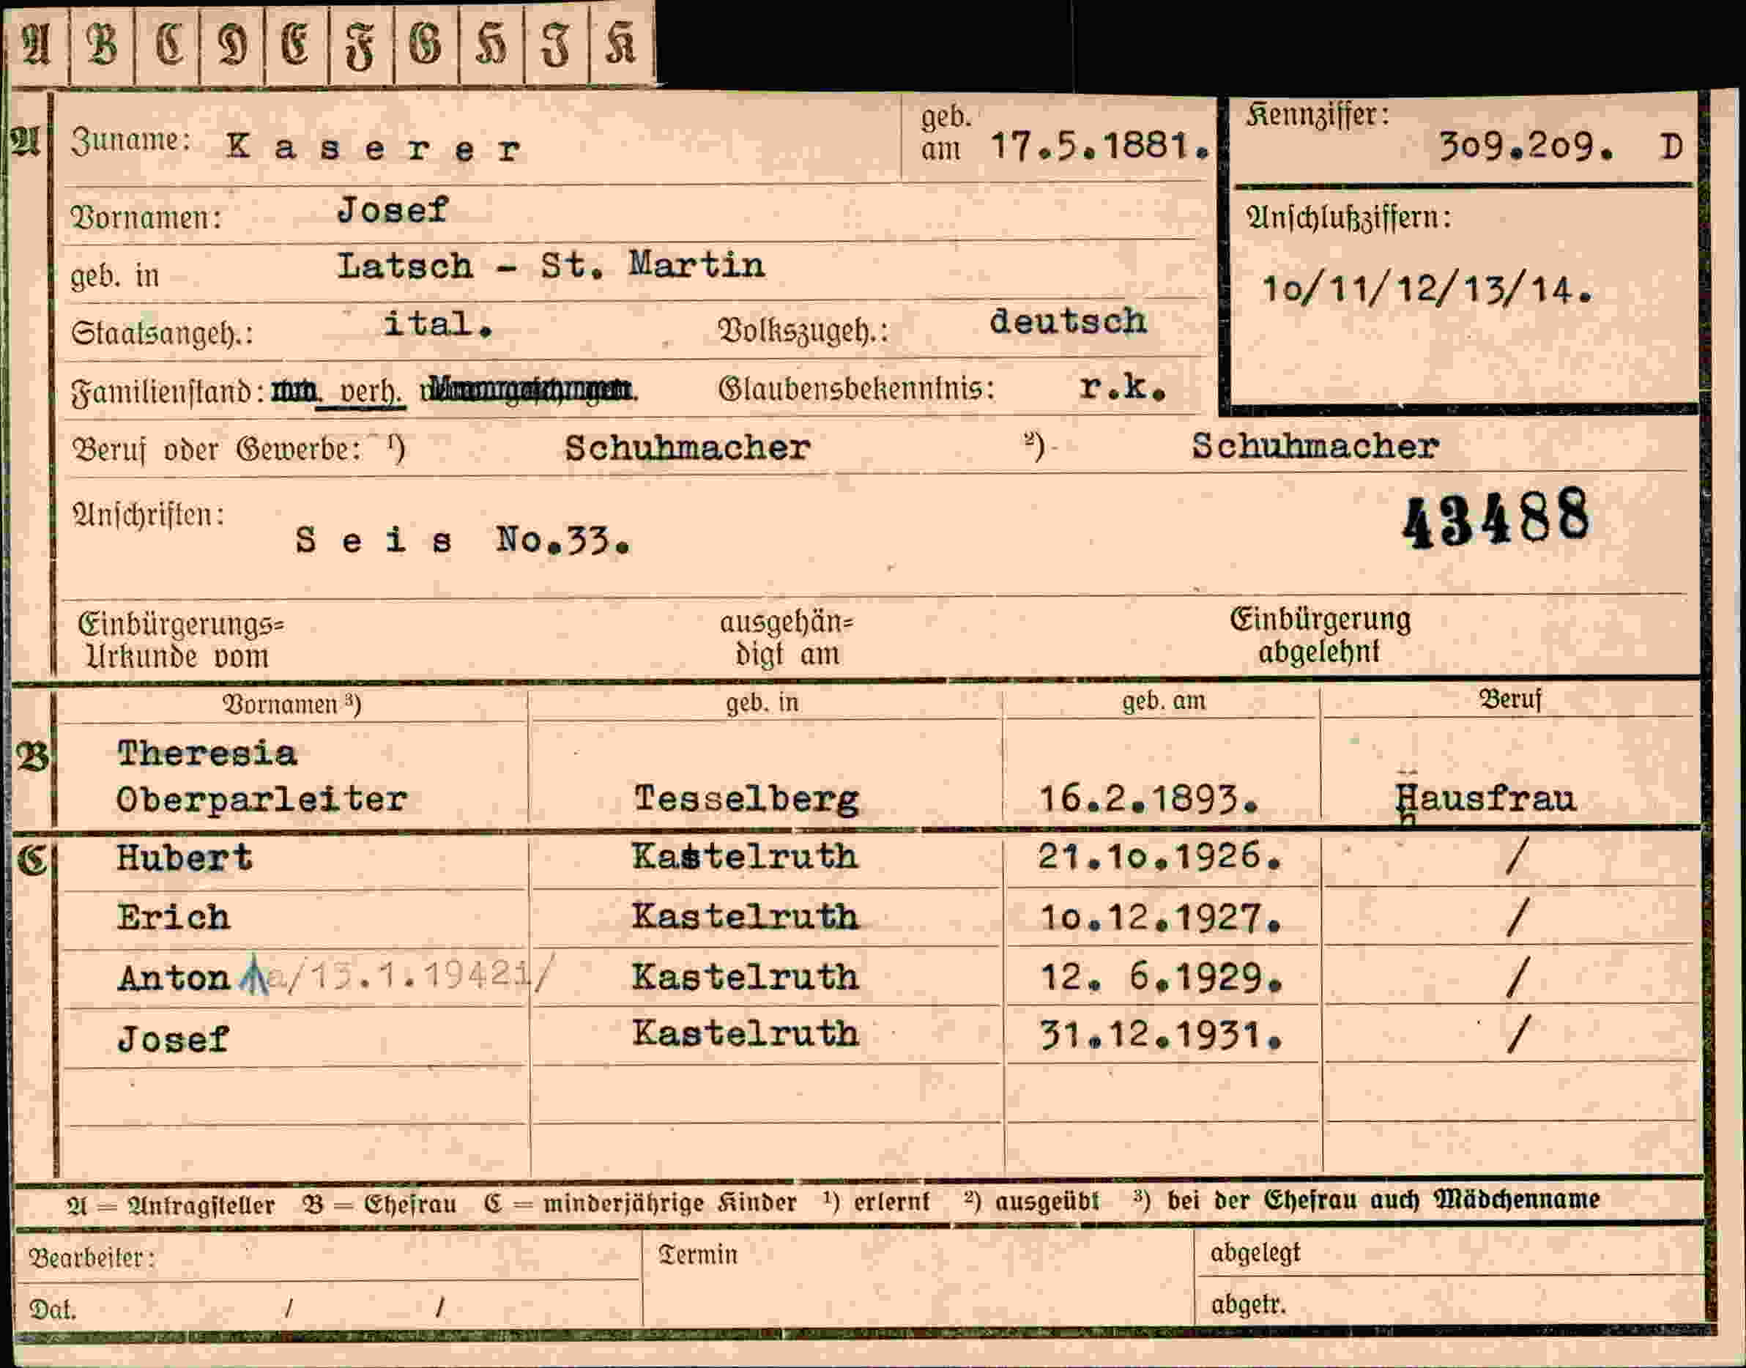1746x1368 pixels.
Task: Click the underlined 'verh.' marital status
Action: pyautogui.click(x=370, y=392)
